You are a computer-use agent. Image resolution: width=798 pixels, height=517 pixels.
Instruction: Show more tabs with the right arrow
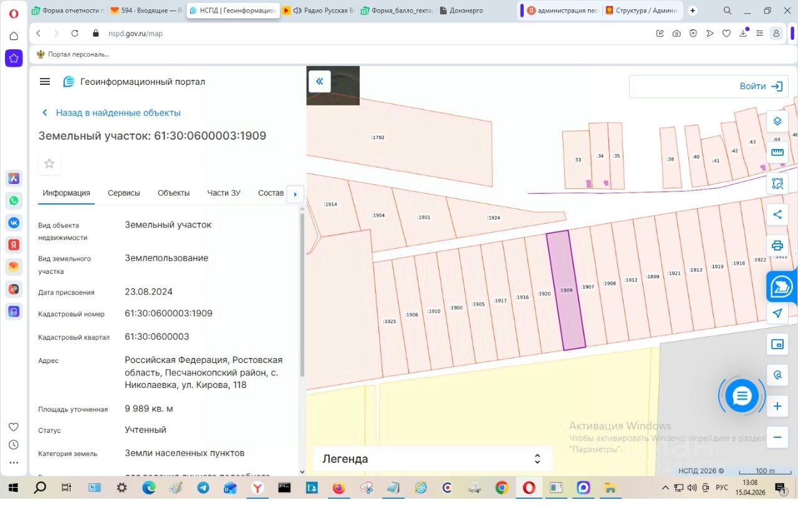pyautogui.click(x=295, y=194)
